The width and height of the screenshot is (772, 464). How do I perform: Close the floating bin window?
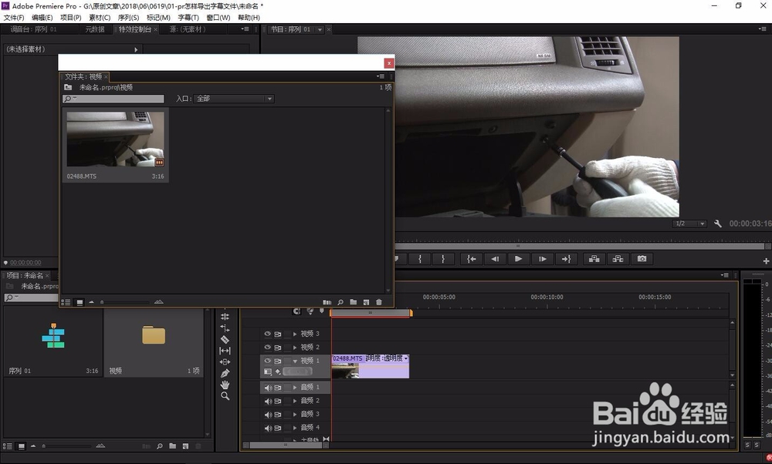pyautogui.click(x=389, y=63)
